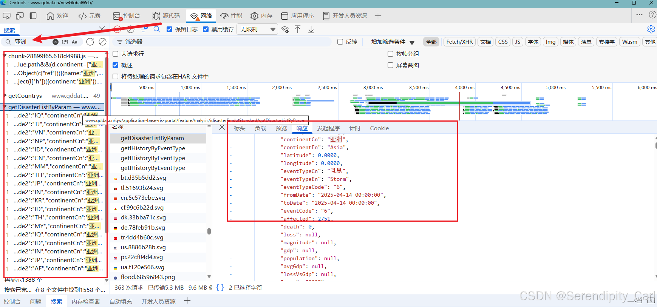Clear the network log icon
Viewport: 657px width, 307px height.
(130, 29)
